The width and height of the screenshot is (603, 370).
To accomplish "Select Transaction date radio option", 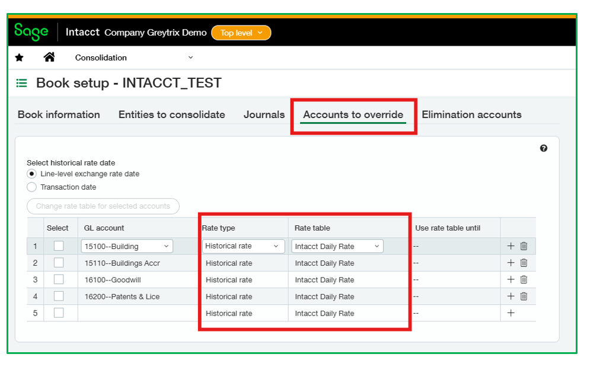I will (31, 187).
